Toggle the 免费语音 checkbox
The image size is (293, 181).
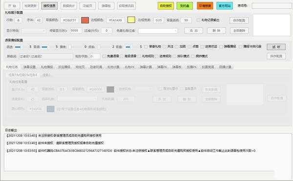(104, 56)
